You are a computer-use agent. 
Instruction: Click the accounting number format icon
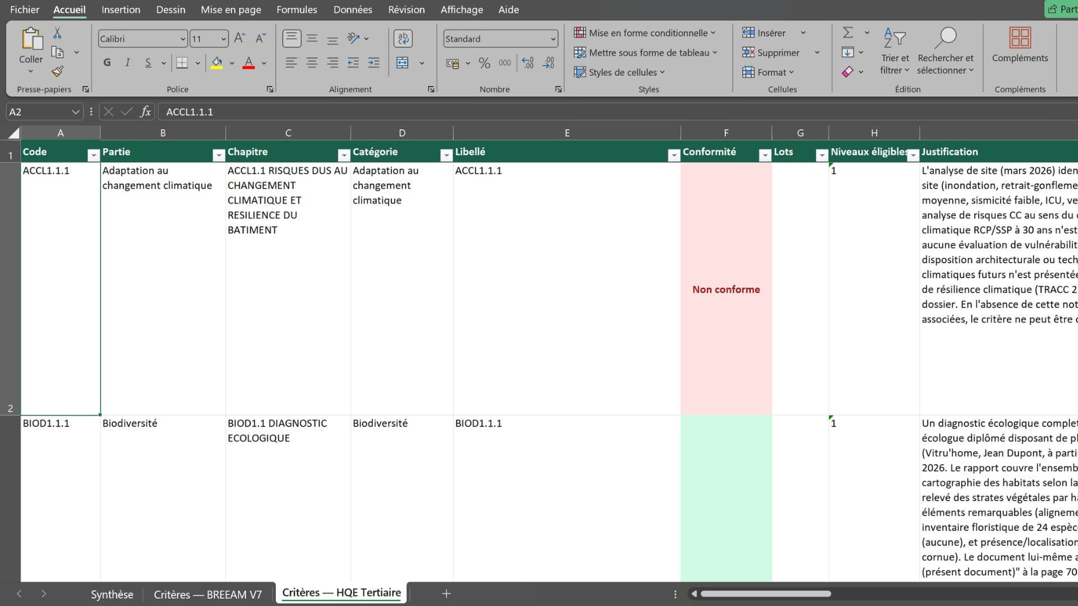pyautogui.click(x=453, y=63)
